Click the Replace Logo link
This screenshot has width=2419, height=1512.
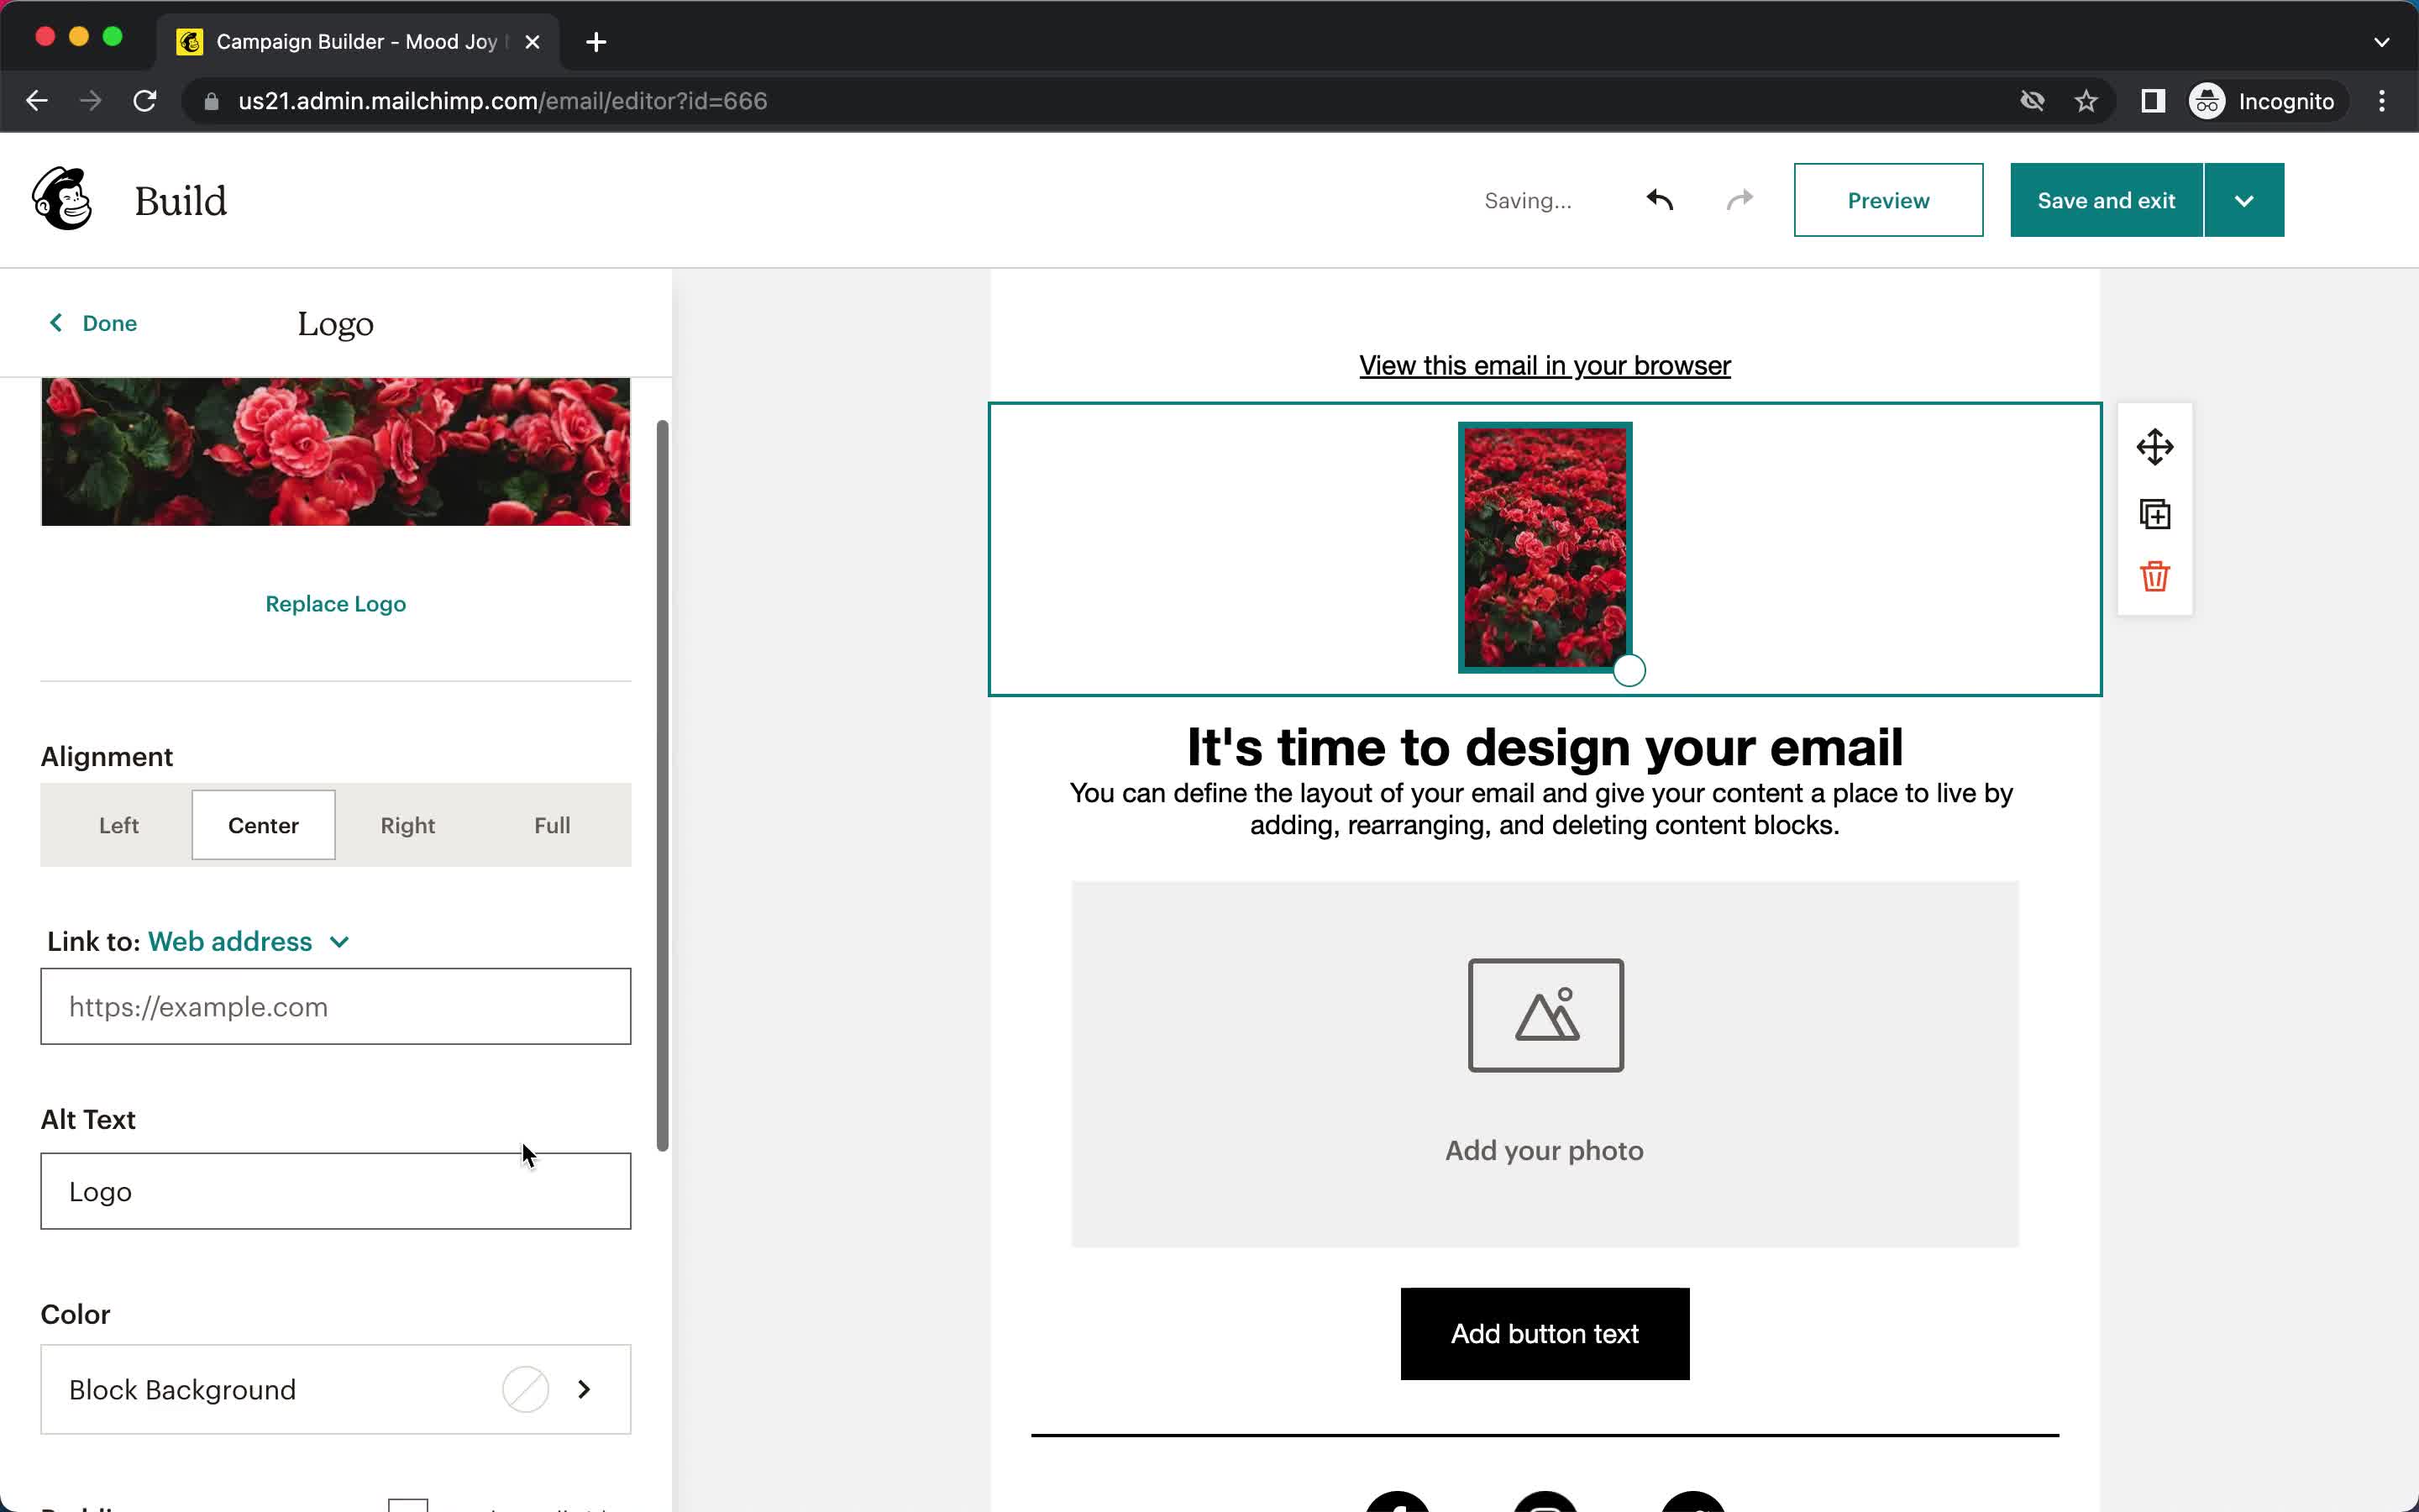click(x=336, y=603)
